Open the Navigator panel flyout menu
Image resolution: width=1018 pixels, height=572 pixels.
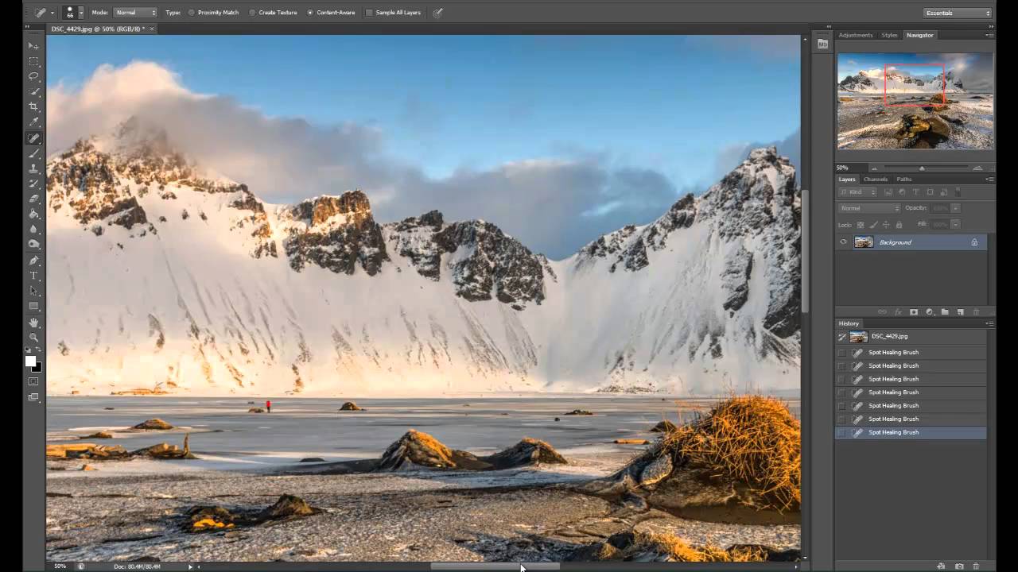point(989,35)
